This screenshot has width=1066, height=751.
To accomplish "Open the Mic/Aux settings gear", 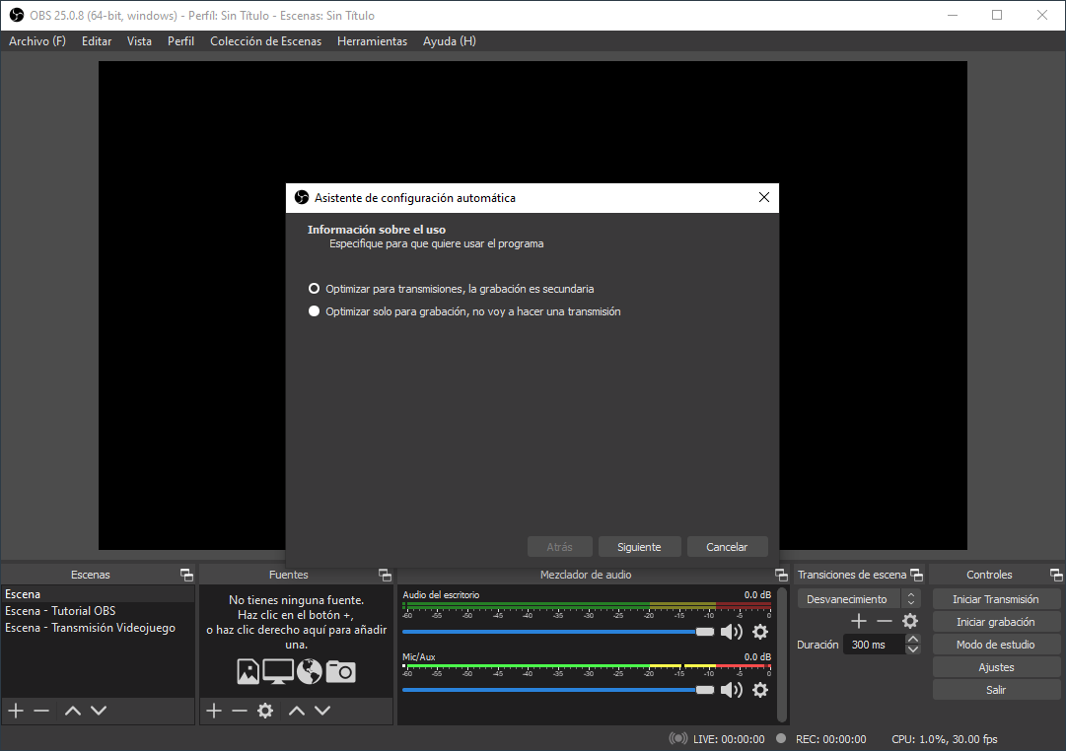I will click(x=760, y=690).
